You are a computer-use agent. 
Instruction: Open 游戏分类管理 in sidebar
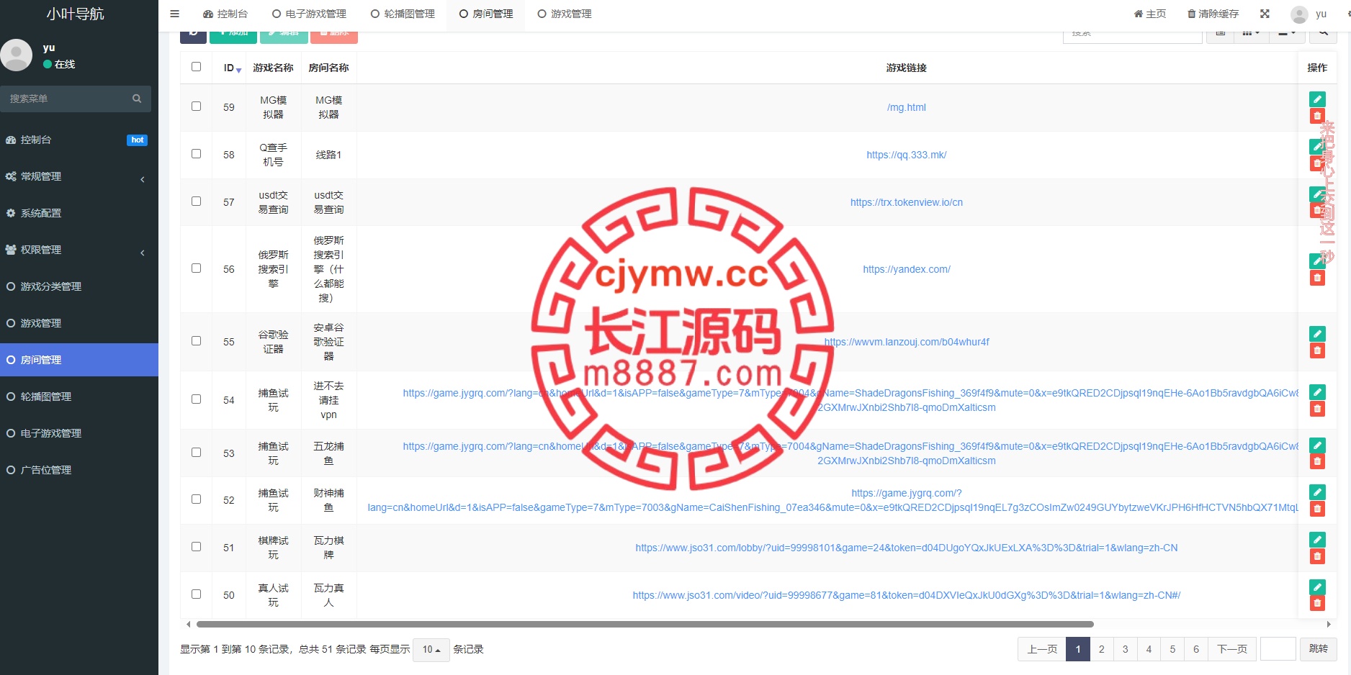[79, 286]
